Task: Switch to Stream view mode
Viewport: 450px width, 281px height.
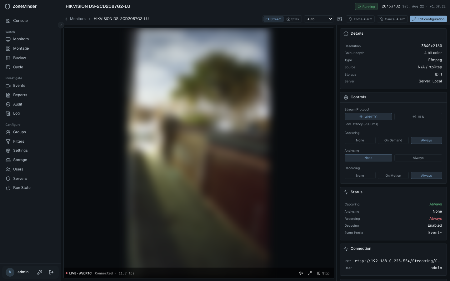Action: click(273, 19)
